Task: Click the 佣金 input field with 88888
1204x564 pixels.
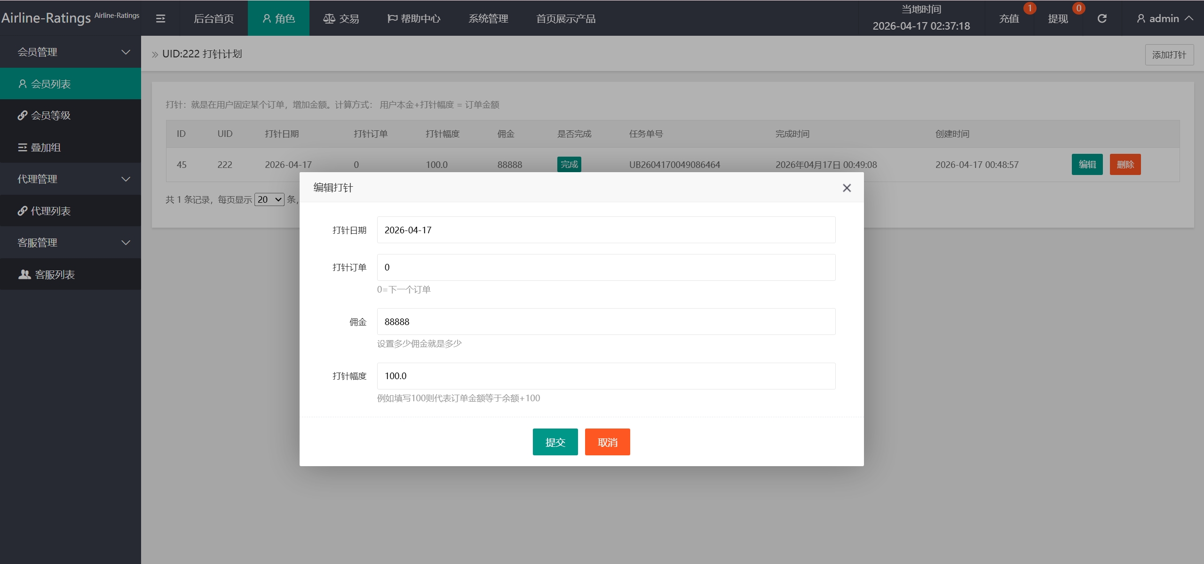Action: pyautogui.click(x=606, y=321)
